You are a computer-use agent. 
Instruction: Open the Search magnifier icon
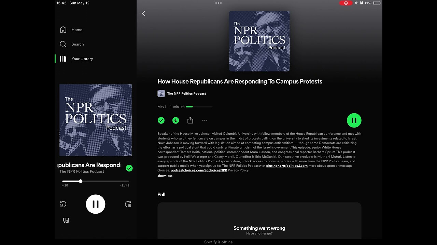63,44
